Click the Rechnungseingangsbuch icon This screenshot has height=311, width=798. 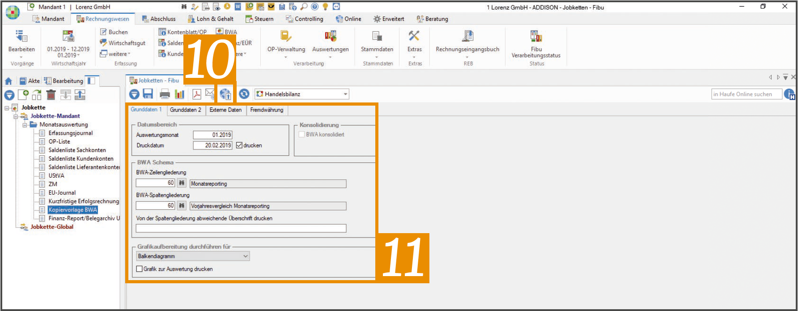pyautogui.click(x=467, y=36)
